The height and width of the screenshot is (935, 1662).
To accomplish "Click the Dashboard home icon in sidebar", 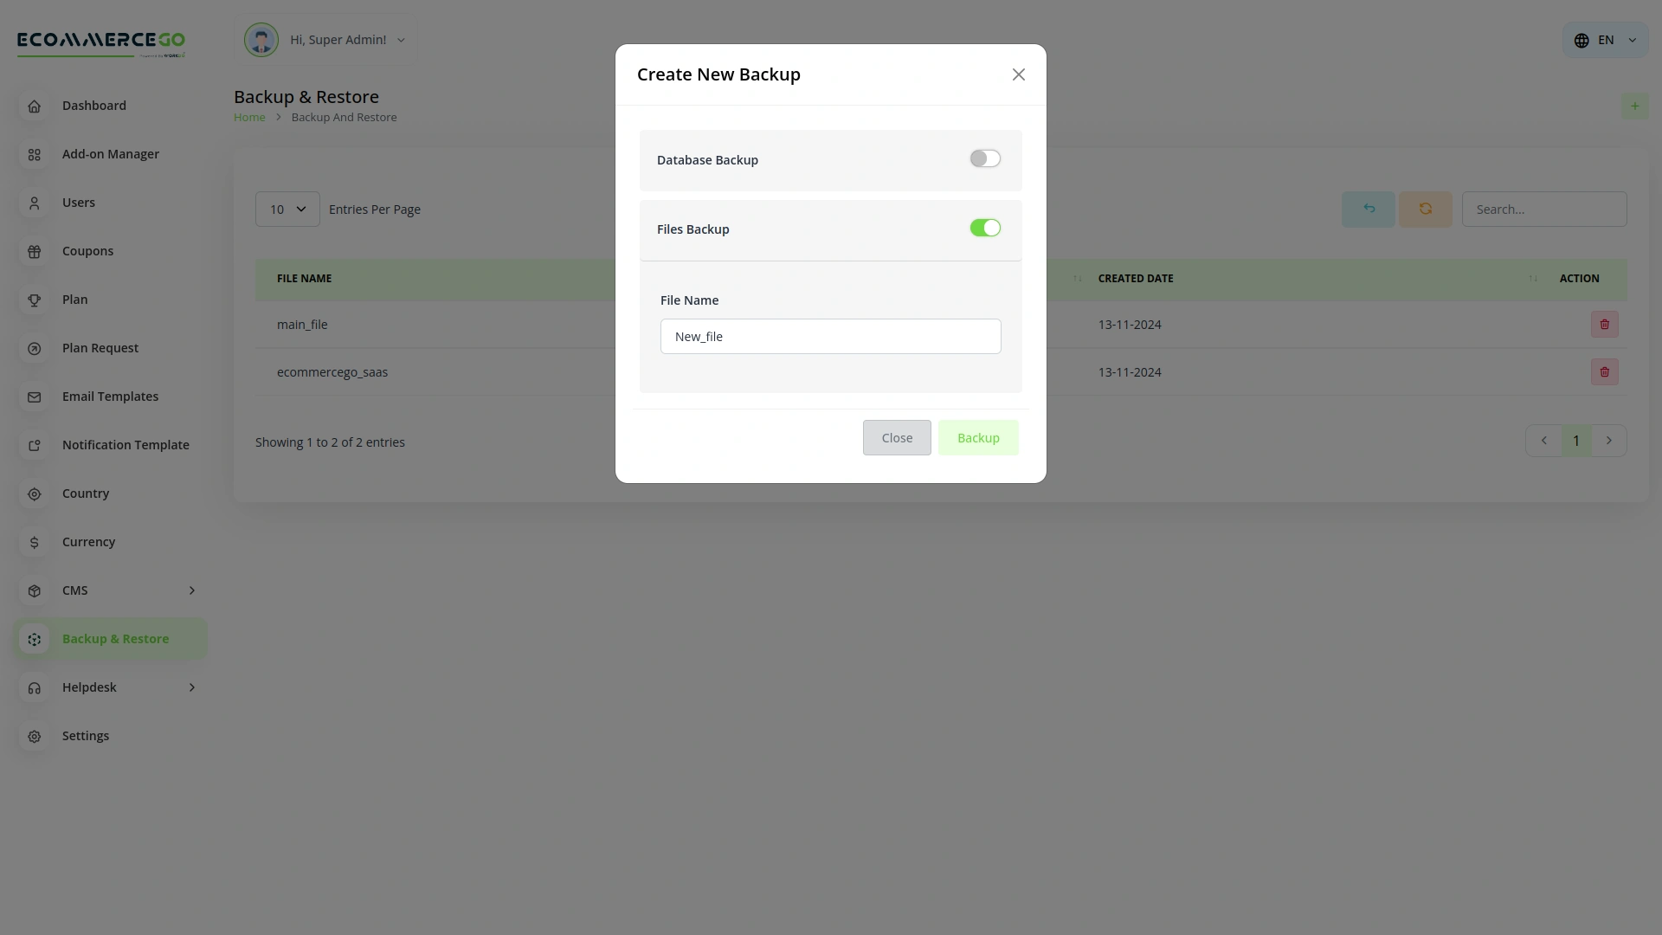I will (35, 106).
